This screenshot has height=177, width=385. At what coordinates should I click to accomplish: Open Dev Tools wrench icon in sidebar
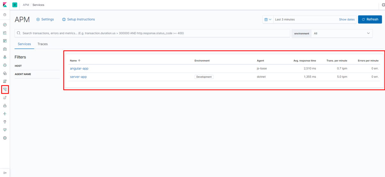pyautogui.click(x=5, y=122)
